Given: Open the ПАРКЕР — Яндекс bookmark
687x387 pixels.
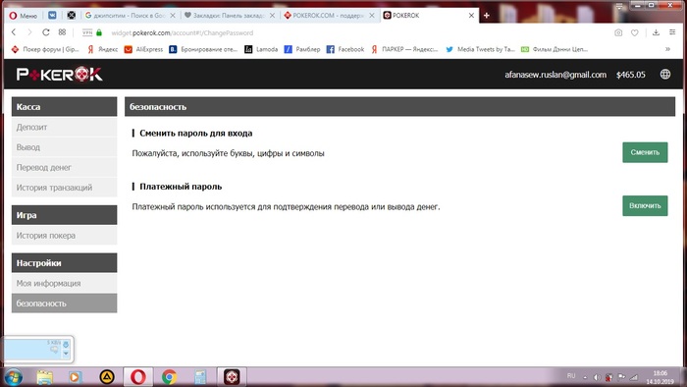Looking at the screenshot, I should click(404, 49).
